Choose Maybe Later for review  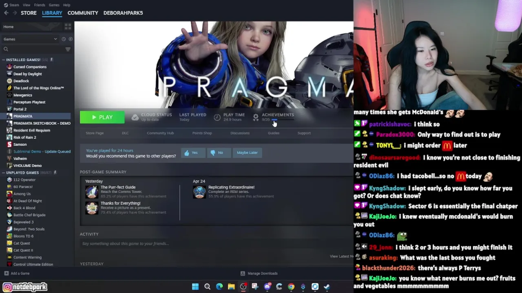pyautogui.click(x=247, y=153)
